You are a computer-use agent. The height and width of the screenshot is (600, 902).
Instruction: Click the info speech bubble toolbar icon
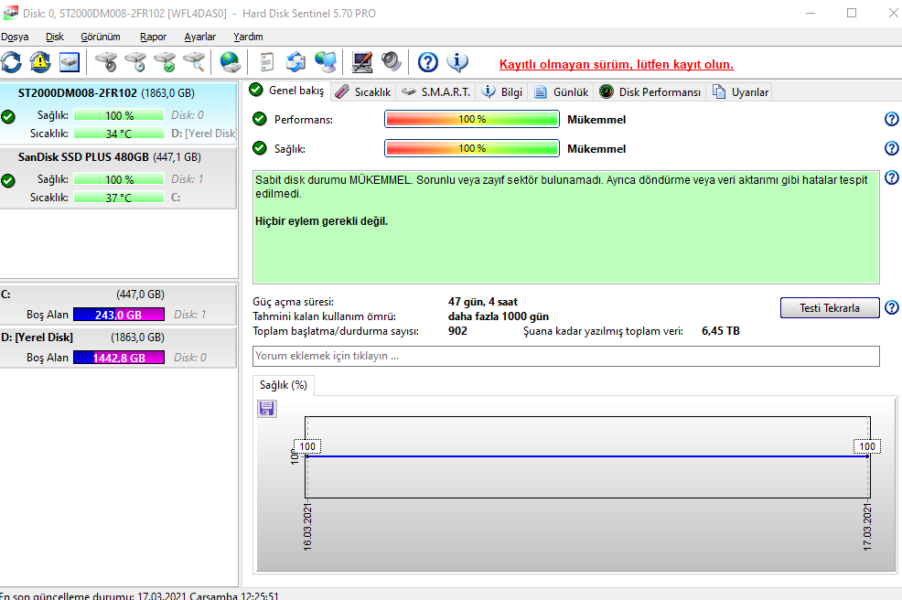pos(457,62)
